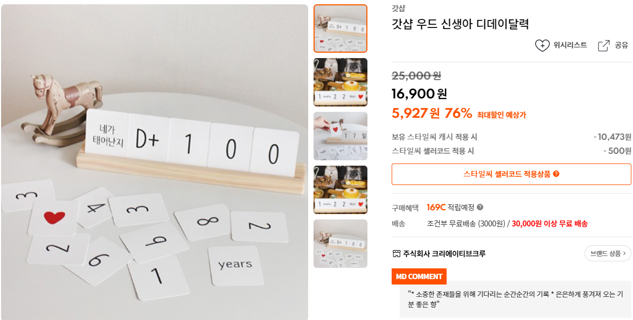Viewport: 633px width, 320px height.
Task: Click the wishlist heart icon
Action: pyautogui.click(x=542, y=46)
